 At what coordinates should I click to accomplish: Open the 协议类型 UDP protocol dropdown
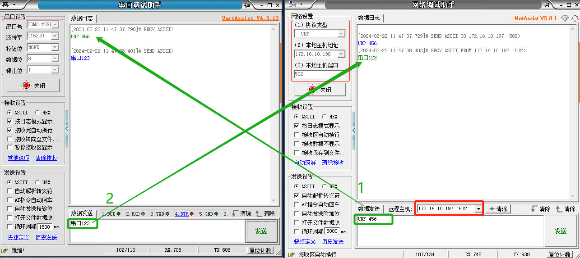341,34
